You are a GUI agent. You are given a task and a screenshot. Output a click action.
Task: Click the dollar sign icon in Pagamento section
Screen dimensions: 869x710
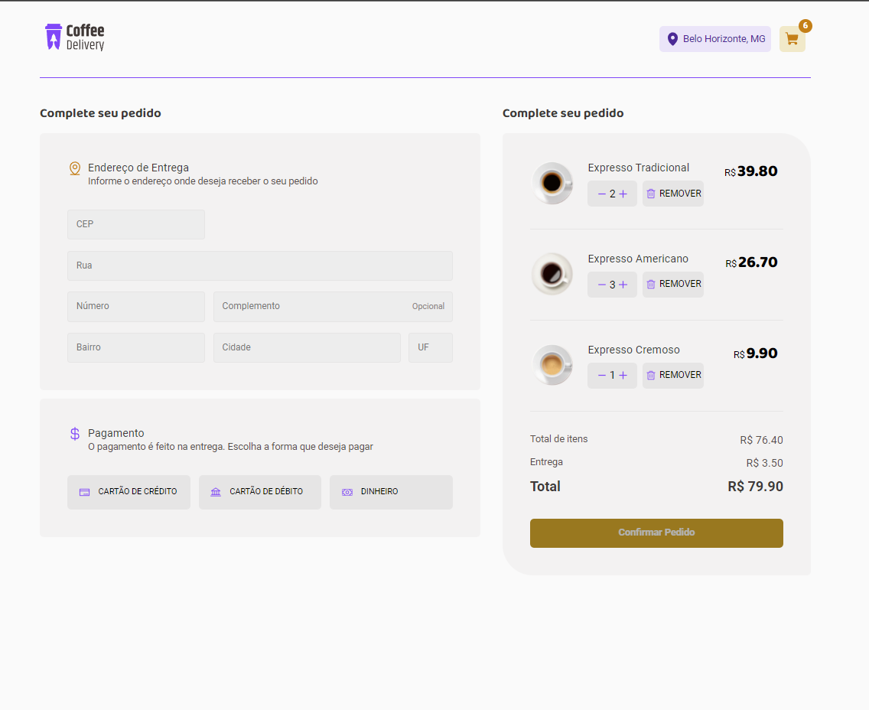(74, 433)
